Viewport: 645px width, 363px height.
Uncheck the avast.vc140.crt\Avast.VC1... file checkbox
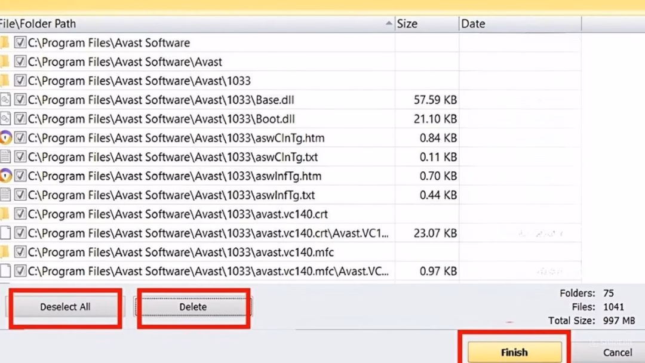click(x=20, y=233)
